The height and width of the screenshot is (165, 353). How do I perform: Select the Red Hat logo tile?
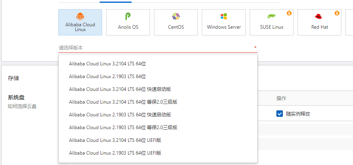(x=318, y=16)
